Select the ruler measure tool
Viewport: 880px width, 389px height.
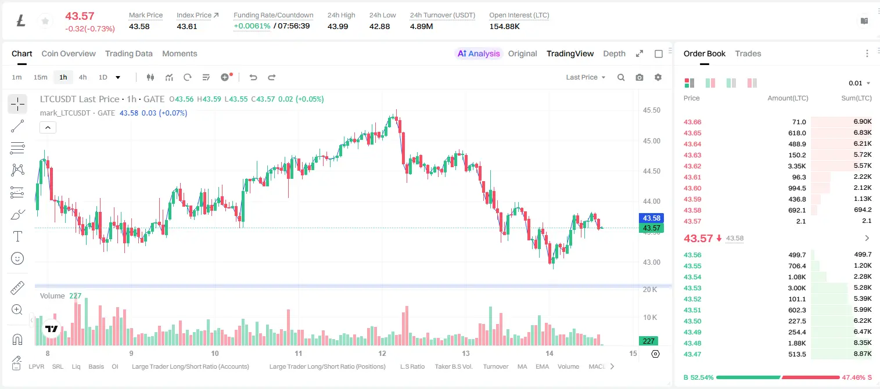point(17,288)
